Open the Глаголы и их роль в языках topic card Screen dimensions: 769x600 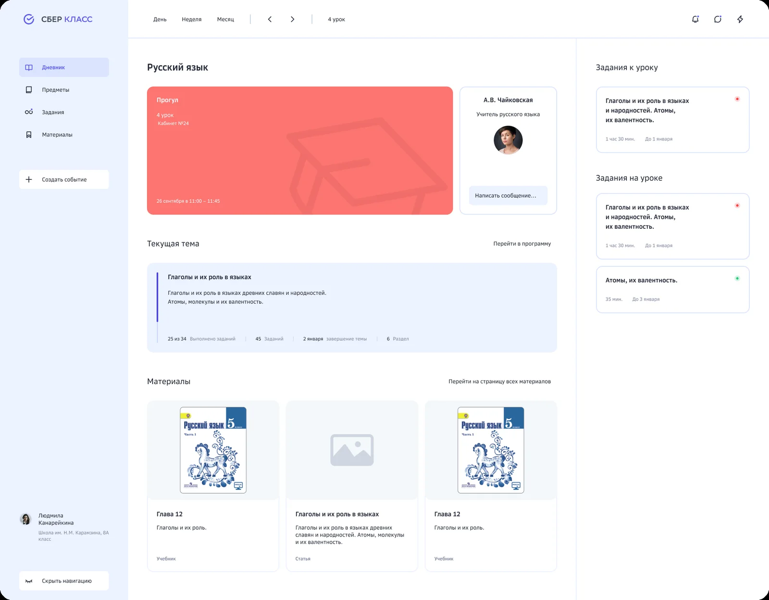(x=352, y=308)
